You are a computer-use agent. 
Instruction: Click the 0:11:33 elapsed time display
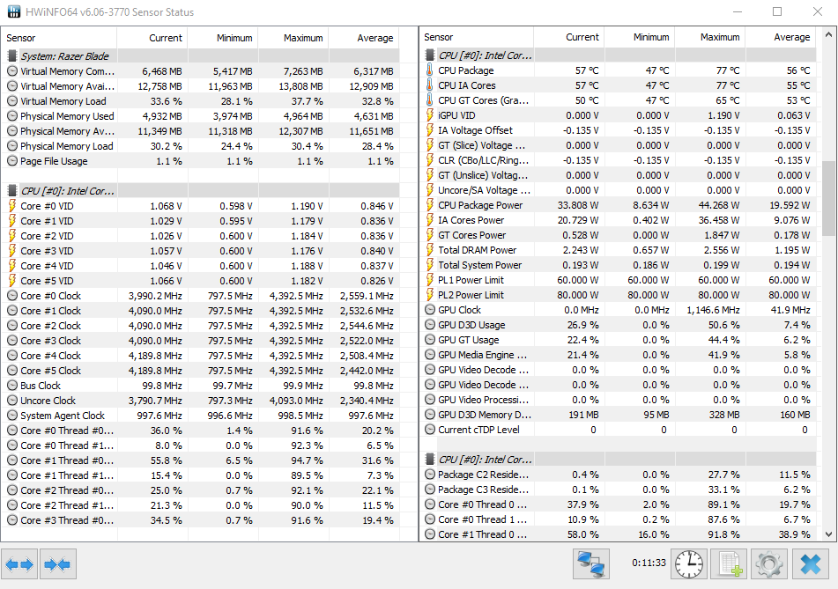649,563
